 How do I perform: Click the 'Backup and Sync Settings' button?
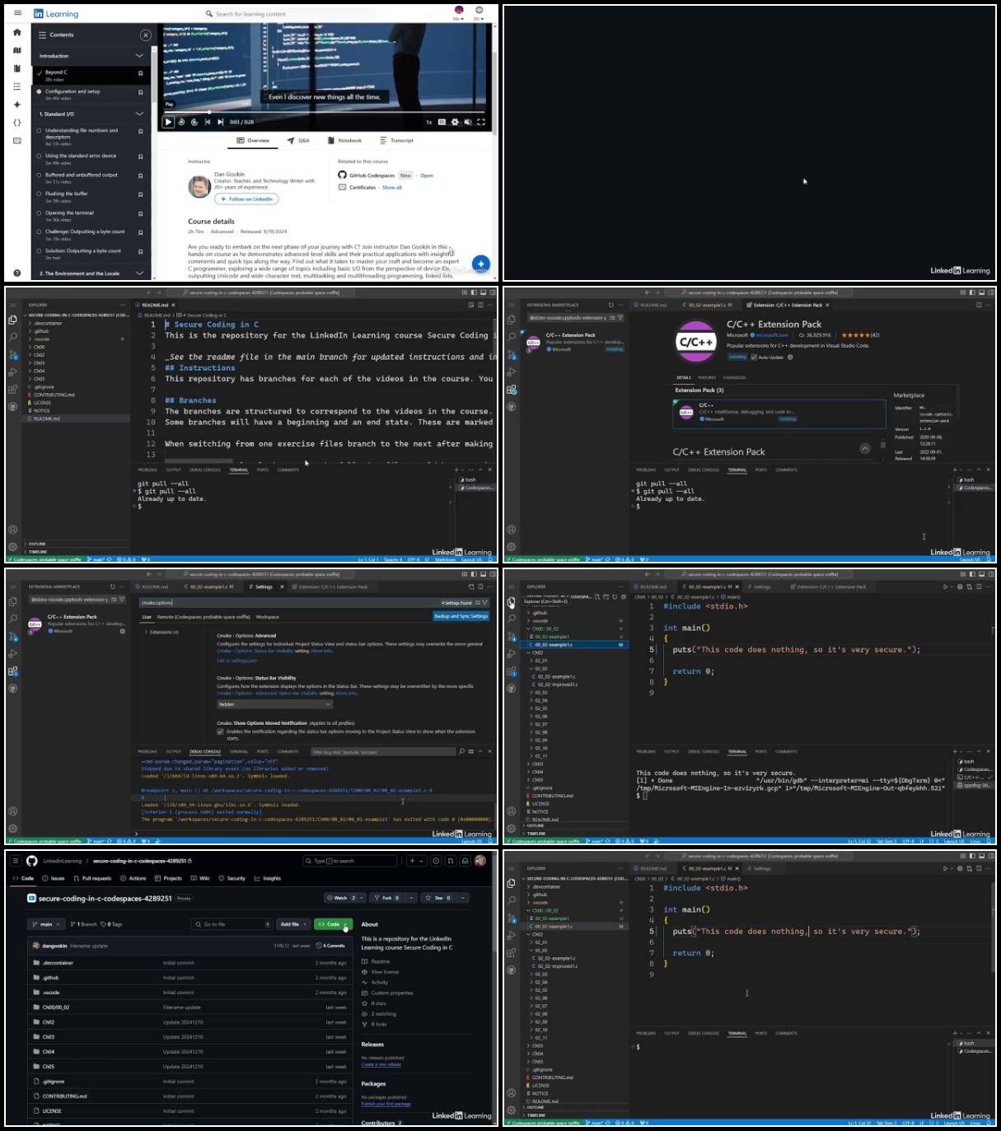461,616
